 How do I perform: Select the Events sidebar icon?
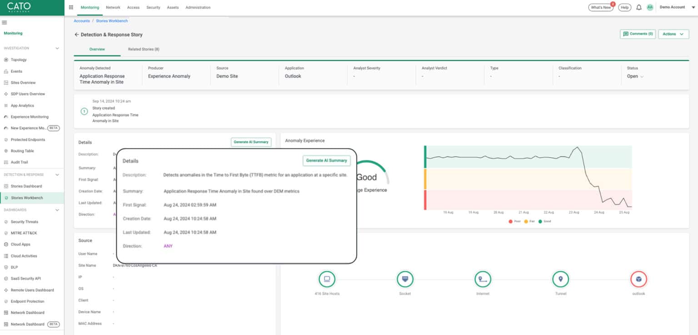[x=5, y=71]
